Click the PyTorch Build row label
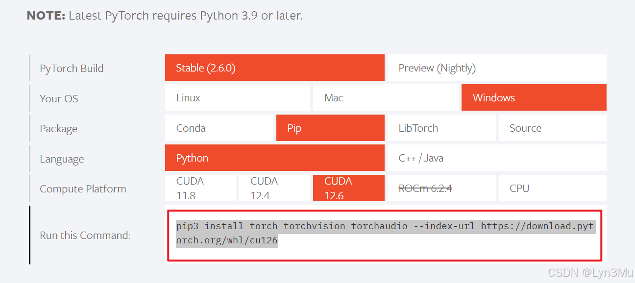635x283 pixels. coord(72,68)
